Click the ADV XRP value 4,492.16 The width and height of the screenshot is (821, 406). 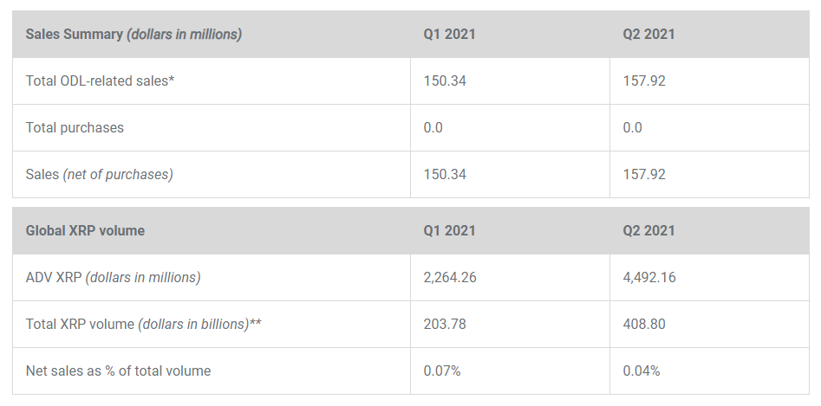coord(649,278)
